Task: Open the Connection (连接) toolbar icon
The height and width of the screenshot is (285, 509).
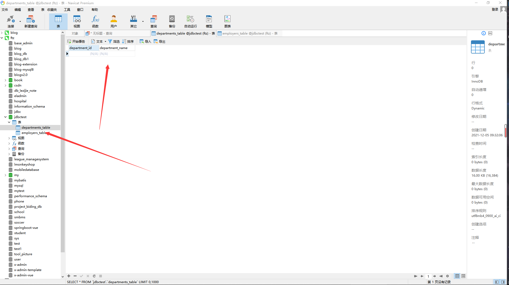Action: (x=11, y=21)
